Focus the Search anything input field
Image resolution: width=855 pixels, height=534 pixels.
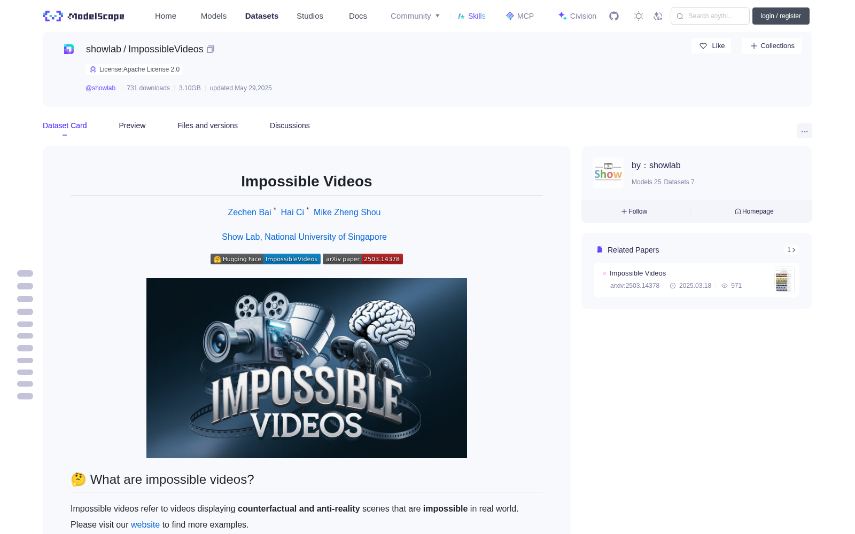point(710,16)
